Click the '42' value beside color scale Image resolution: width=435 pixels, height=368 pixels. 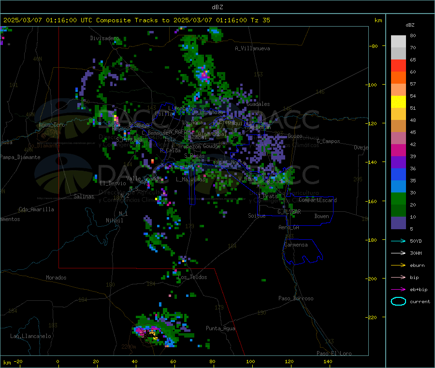pos(413,145)
